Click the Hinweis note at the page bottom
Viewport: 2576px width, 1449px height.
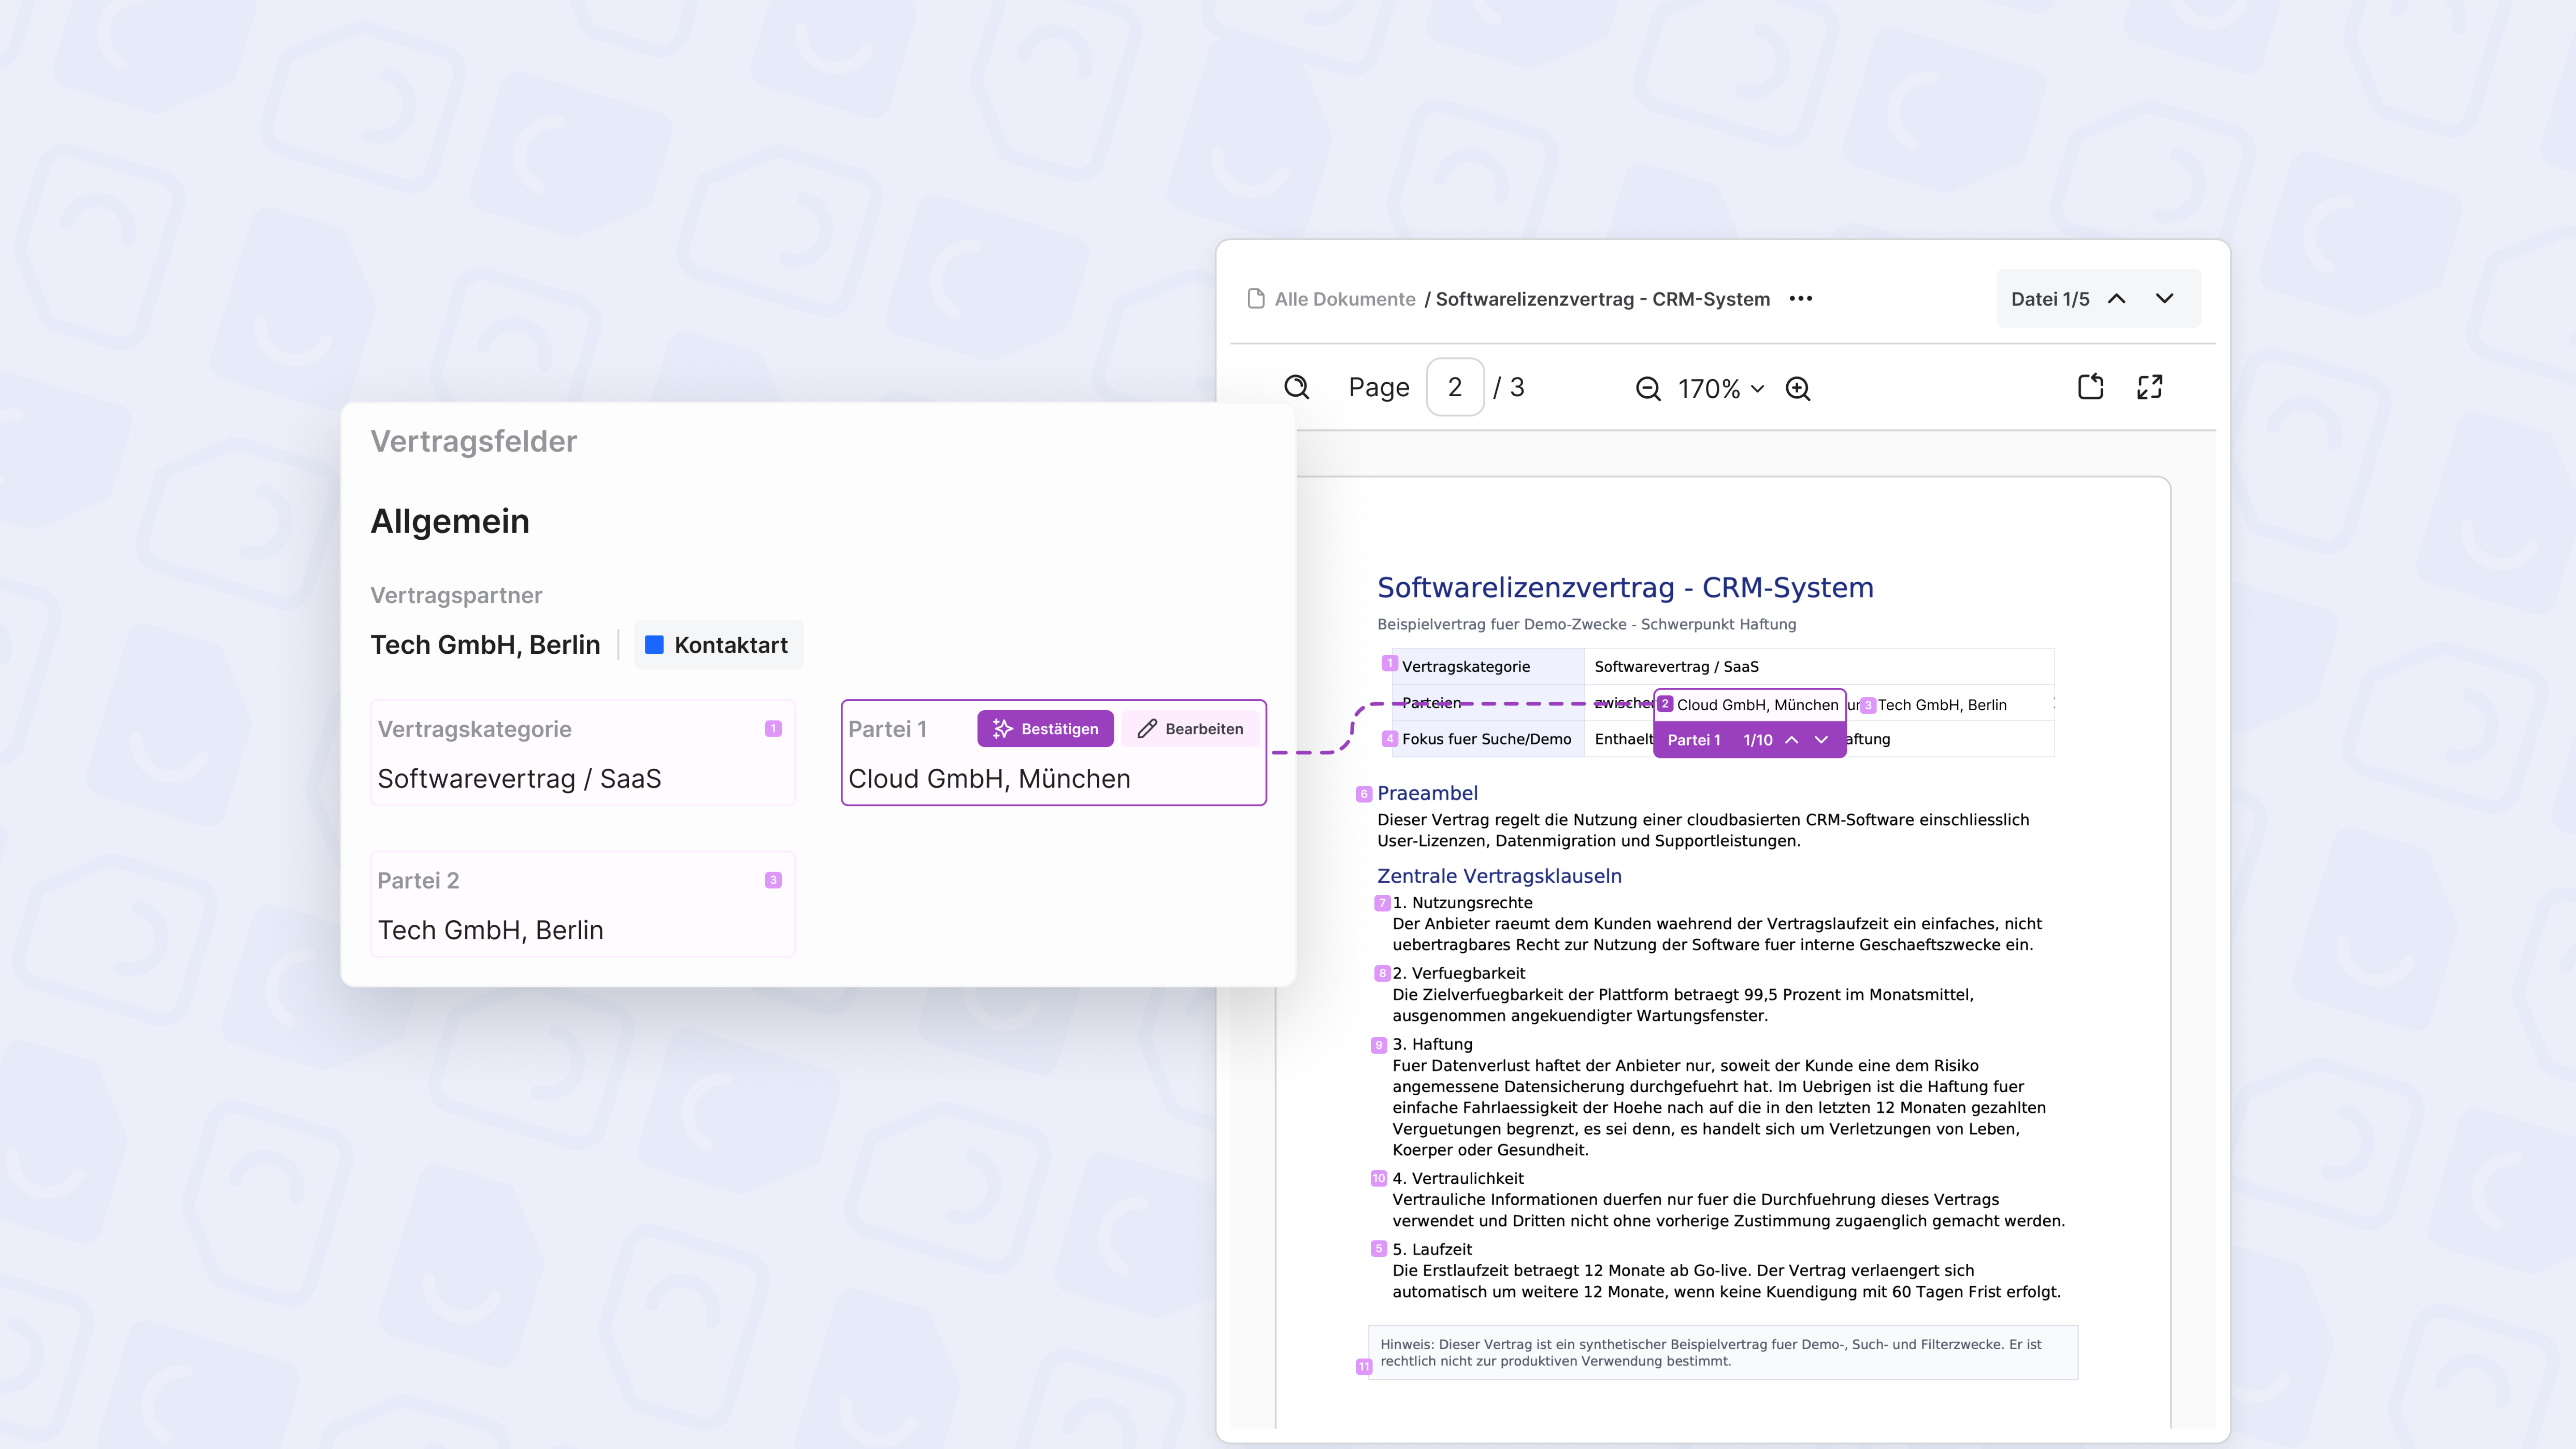coord(1723,1353)
